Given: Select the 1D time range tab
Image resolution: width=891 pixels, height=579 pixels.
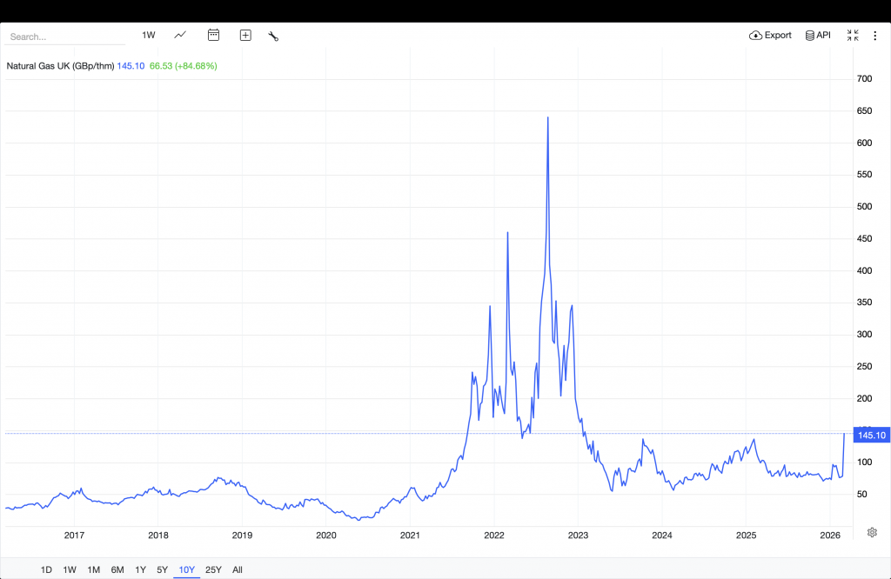Looking at the screenshot, I should (x=46, y=569).
